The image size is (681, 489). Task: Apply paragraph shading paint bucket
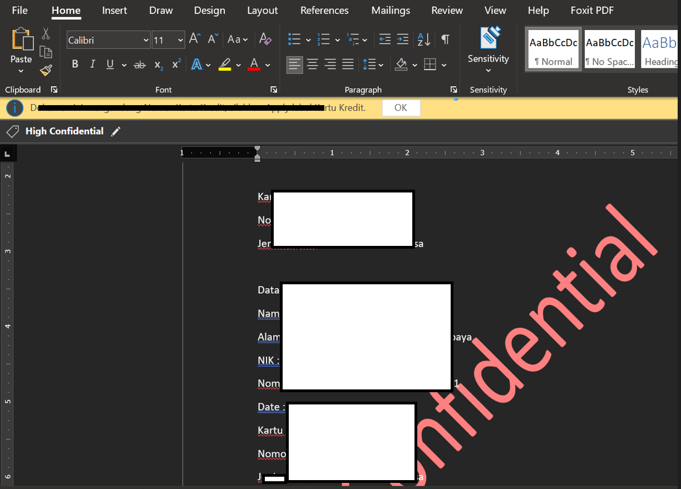pos(401,65)
